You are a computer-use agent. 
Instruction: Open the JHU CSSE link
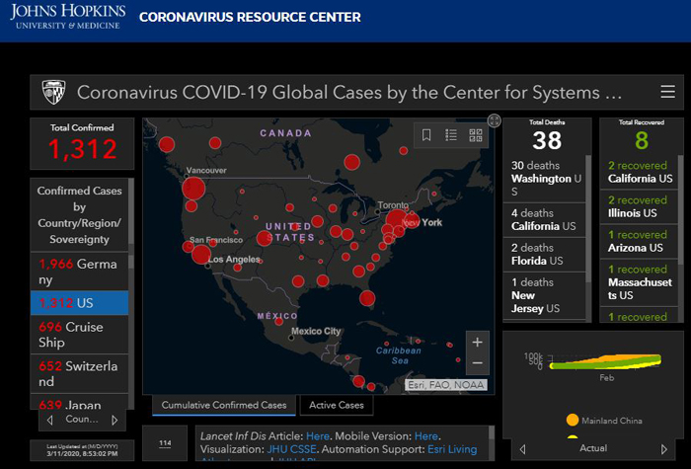point(291,449)
